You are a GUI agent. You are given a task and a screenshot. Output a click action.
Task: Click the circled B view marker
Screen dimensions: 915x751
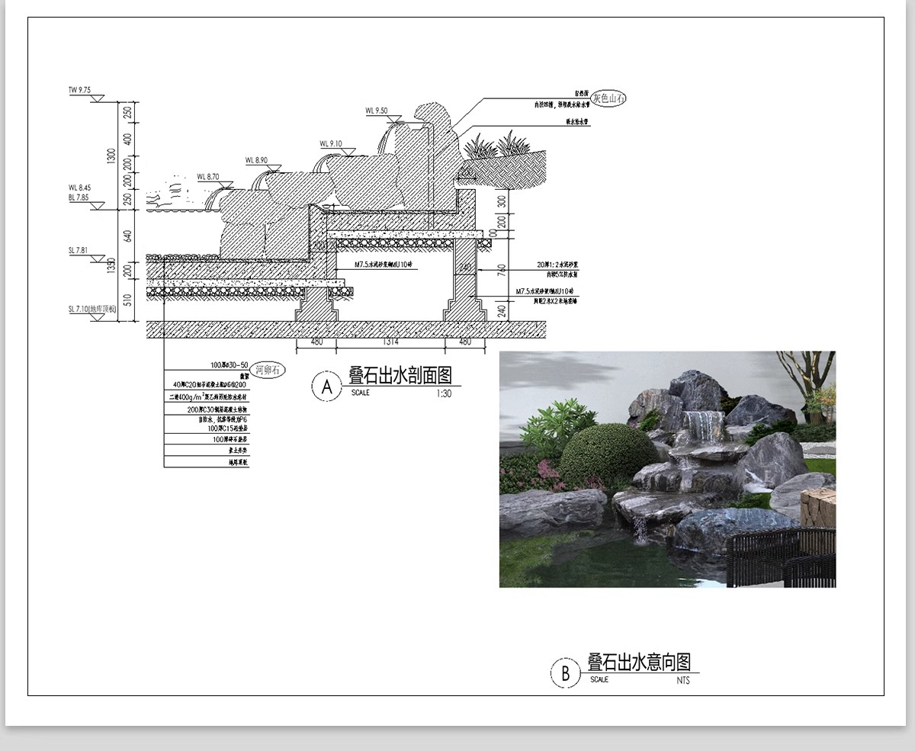565,672
